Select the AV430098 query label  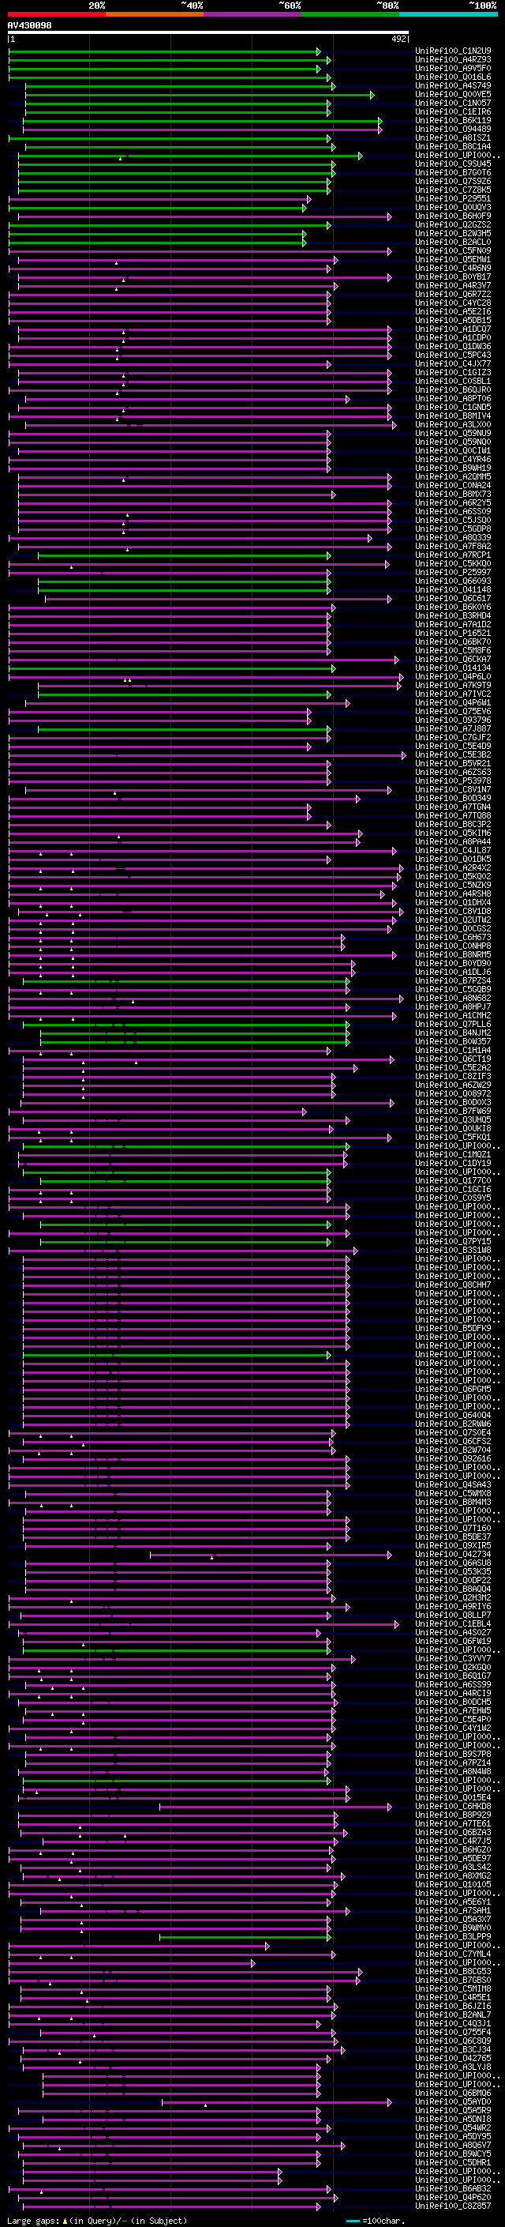[29, 26]
